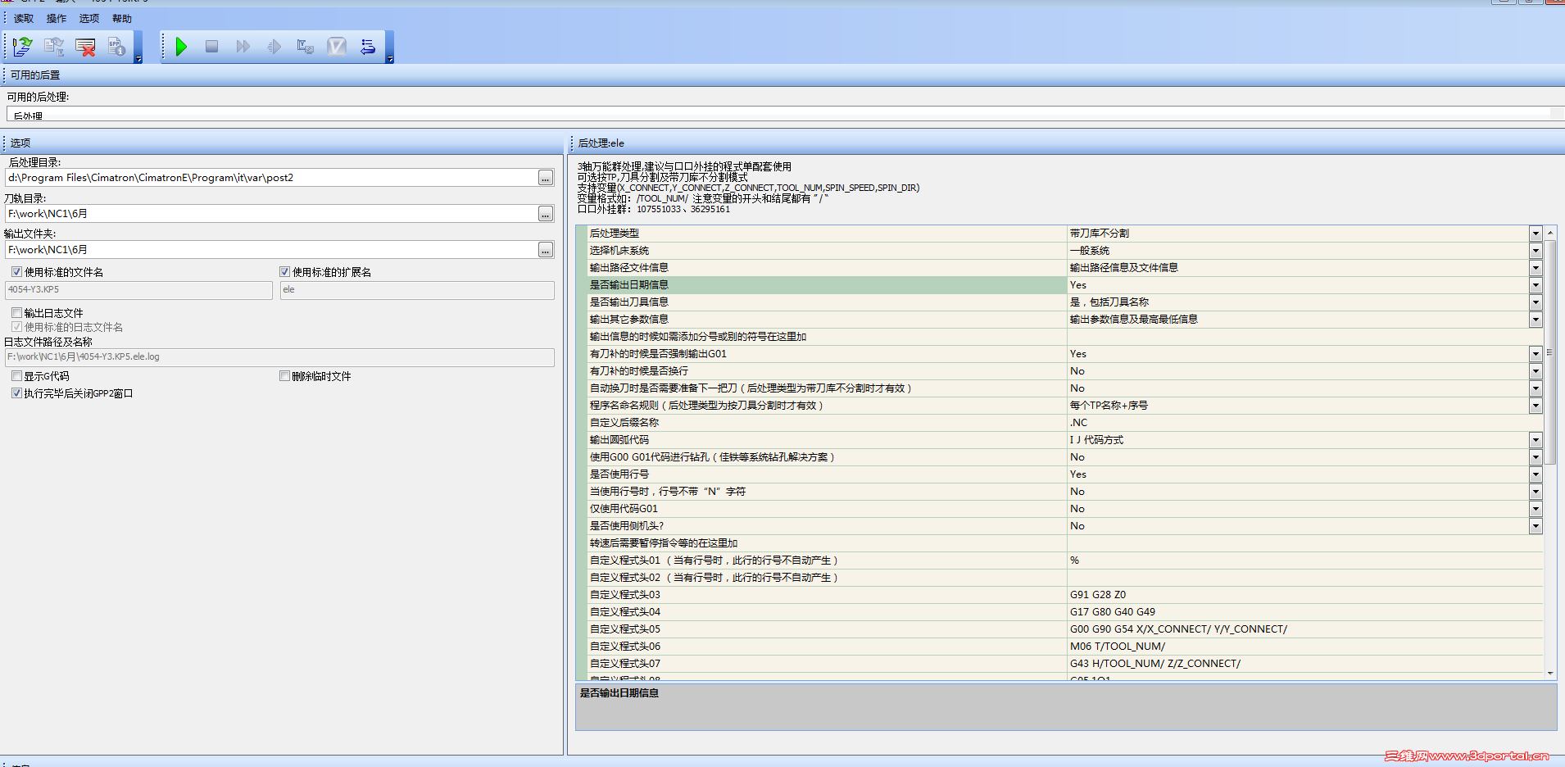Toggle 使用标准的文件名 checkbox

[16, 272]
